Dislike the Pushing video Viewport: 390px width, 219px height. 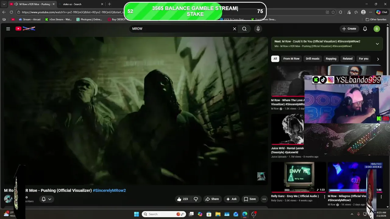click(x=196, y=199)
